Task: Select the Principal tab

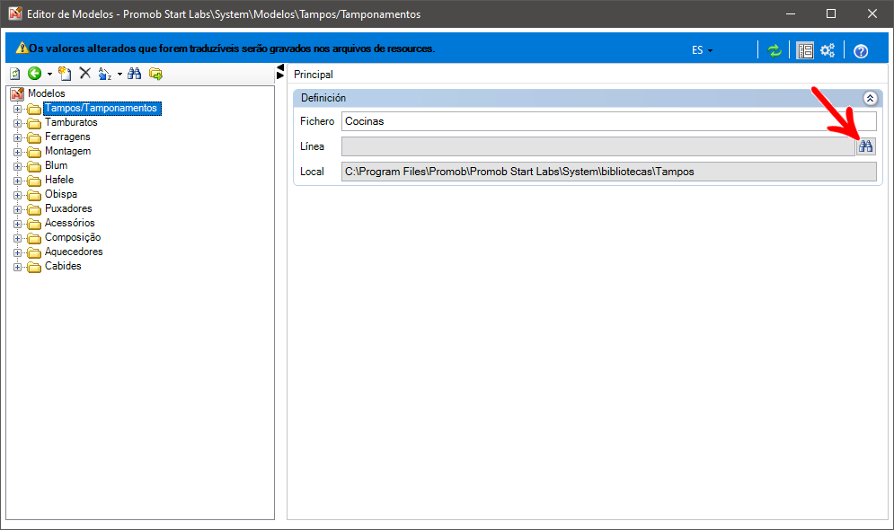Action: (314, 75)
